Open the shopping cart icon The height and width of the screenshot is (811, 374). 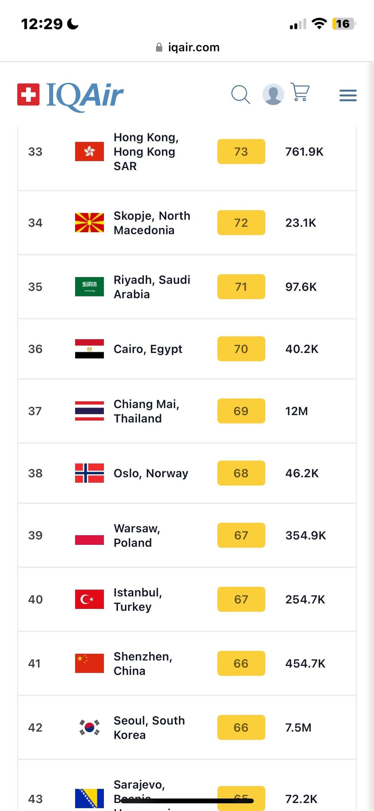click(300, 92)
